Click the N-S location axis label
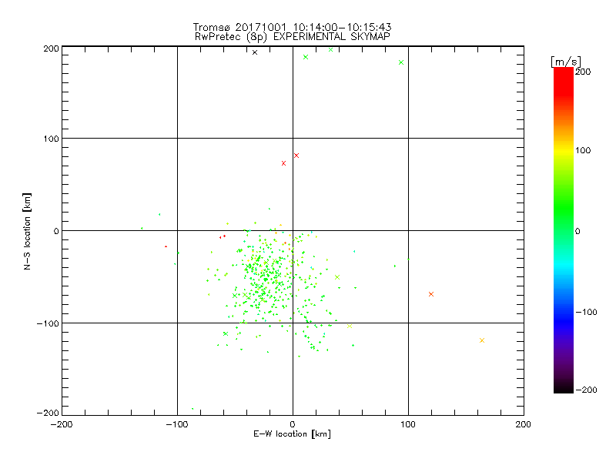The height and width of the screenshot is (462, 616). tap(28, 231)
